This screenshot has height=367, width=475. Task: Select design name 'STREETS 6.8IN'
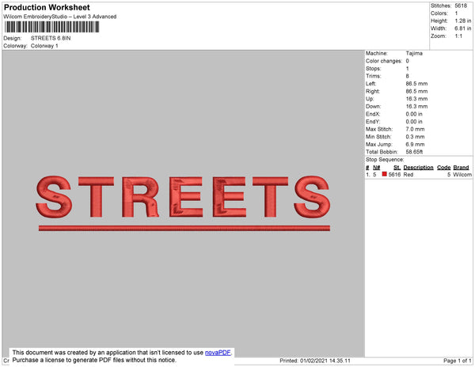pyautogui.click(x=51, y=38)
